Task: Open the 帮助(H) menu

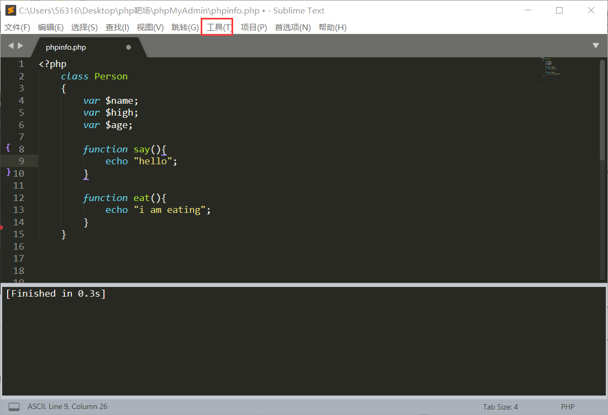Action: 332,28
